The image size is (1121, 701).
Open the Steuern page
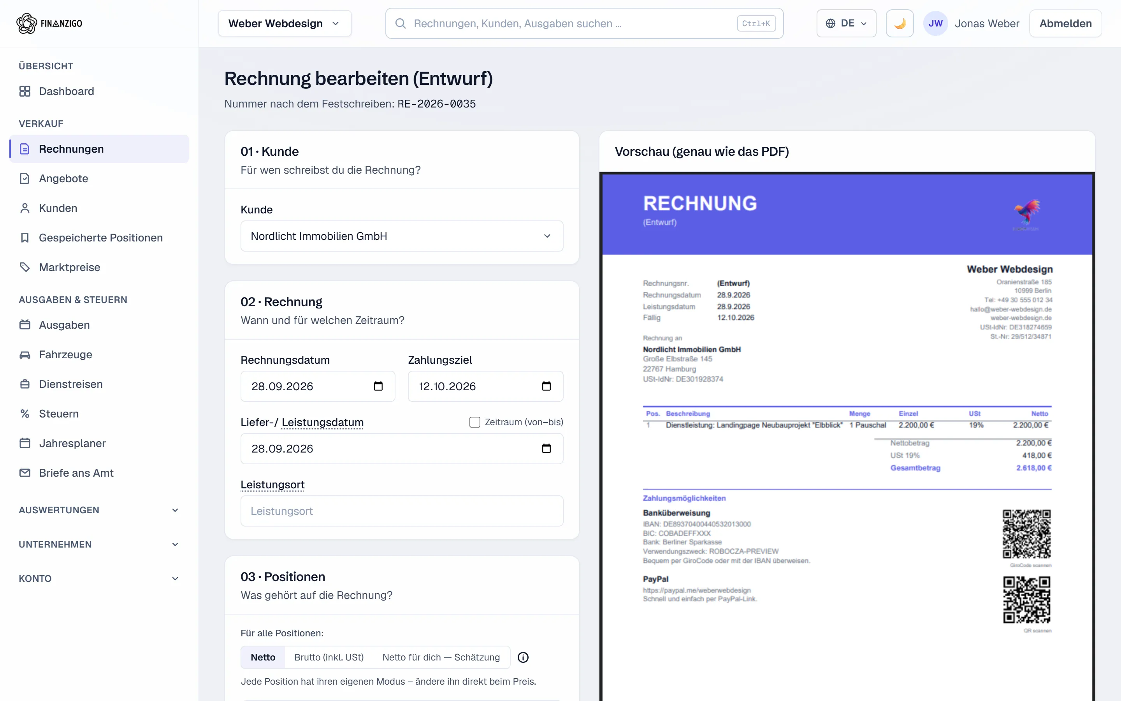[x=99, y=414]
